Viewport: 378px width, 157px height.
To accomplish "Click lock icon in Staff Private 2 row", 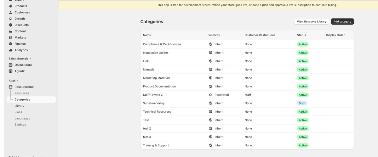I will pos(210,95).
